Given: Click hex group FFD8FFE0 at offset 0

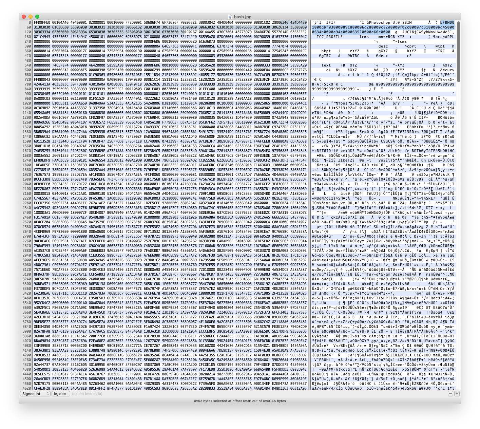Looking at the screenshot, I should click(x=42, y=23).
